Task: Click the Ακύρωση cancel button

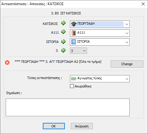Action: click(82, 126)
